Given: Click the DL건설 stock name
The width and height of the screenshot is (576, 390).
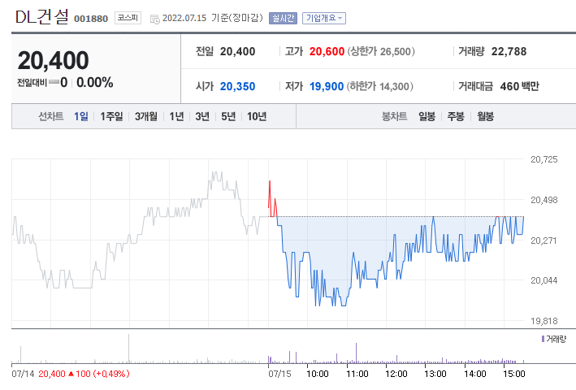Looking at the screenshot, I should coord(42,17).
